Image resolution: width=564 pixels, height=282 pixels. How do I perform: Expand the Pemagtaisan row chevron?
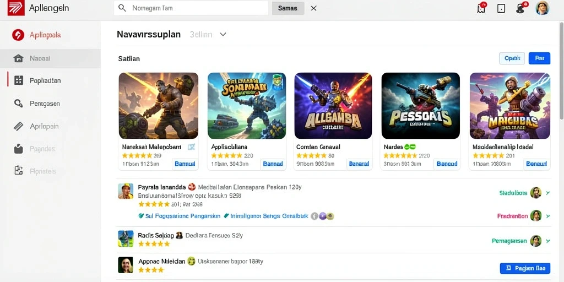click(x=548, y=241)
